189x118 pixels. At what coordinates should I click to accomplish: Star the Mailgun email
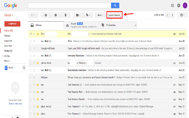34,77
